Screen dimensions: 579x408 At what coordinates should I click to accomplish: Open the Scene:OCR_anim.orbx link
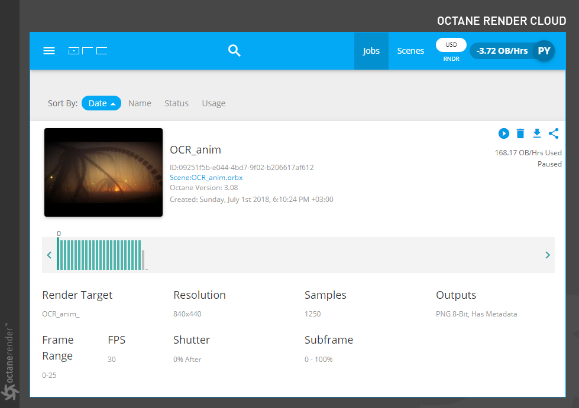point(206,178)
